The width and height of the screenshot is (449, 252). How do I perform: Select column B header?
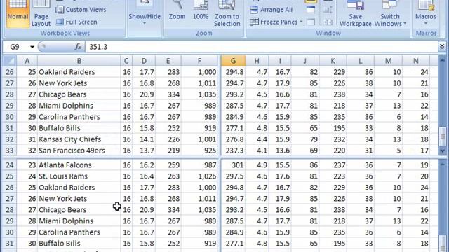click(x=79, y=61)
